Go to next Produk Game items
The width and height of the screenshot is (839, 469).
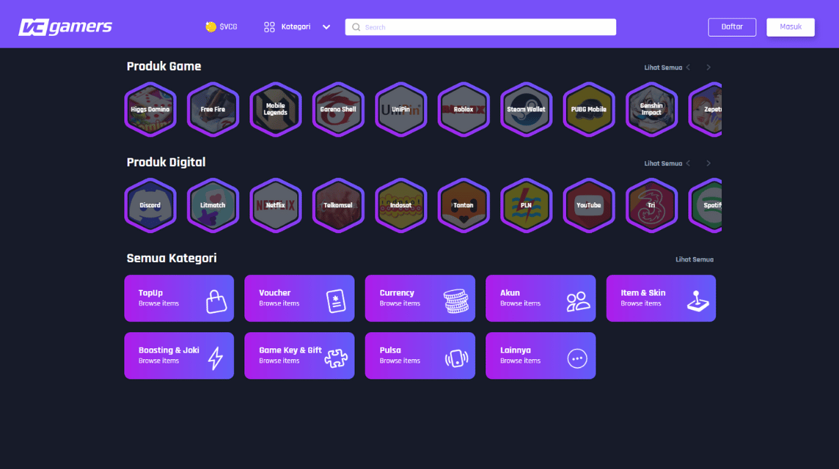[708, 67]
